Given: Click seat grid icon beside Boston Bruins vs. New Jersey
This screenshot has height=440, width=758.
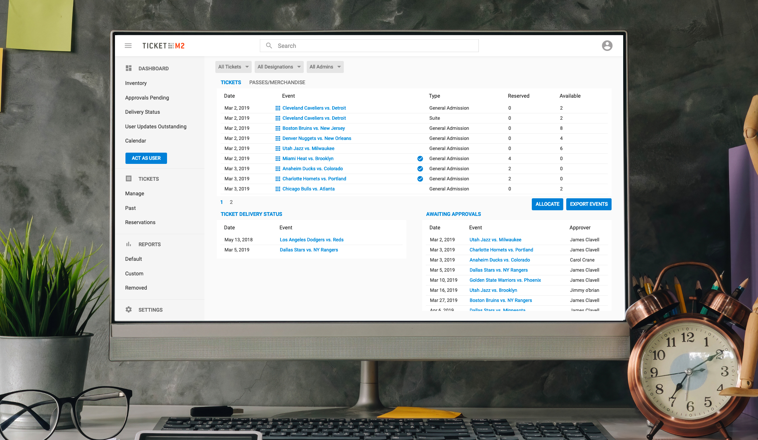Looking at the screenshot, I should coord(278,128).
